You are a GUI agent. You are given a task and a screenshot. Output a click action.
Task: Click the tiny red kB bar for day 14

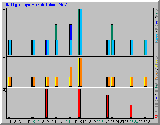coord(70,117)
